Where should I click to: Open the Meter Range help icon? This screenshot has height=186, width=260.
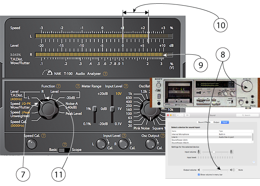click(78, 86)
